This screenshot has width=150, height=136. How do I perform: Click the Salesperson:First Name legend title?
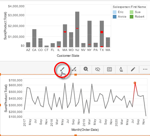(x=129, y=7)
